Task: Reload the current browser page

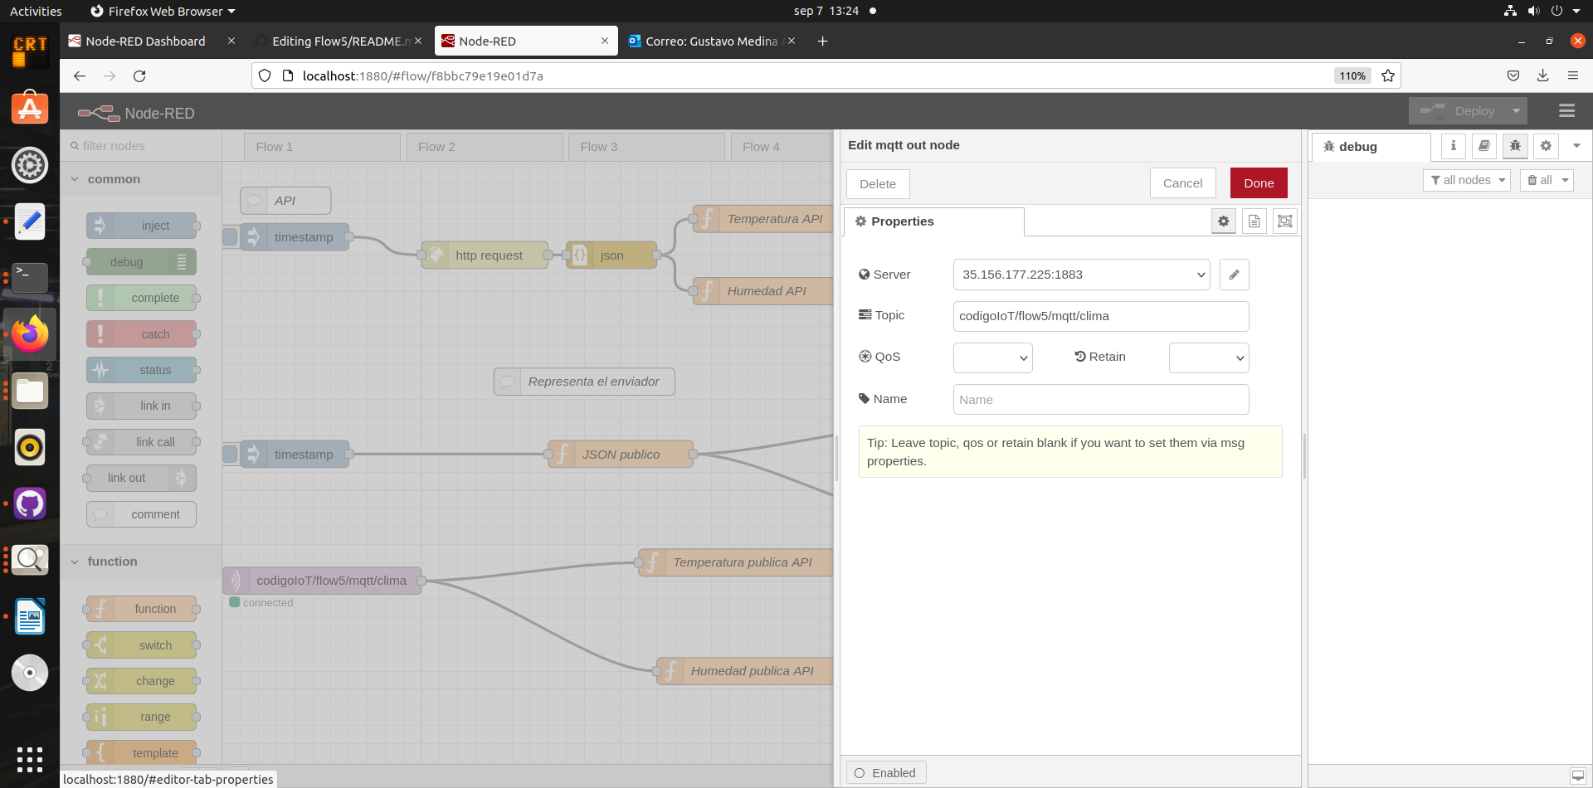Action: tap(139, 75)
